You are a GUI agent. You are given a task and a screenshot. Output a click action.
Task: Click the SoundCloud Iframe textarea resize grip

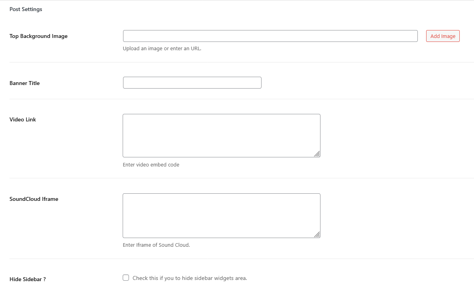pyautogui.click(x=317, y=234)
